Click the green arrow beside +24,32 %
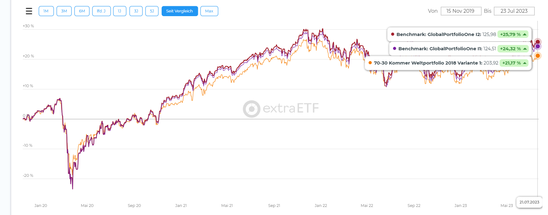Image resolution: width=548 pixels, height=215 pixels. (x=525, y=49)
